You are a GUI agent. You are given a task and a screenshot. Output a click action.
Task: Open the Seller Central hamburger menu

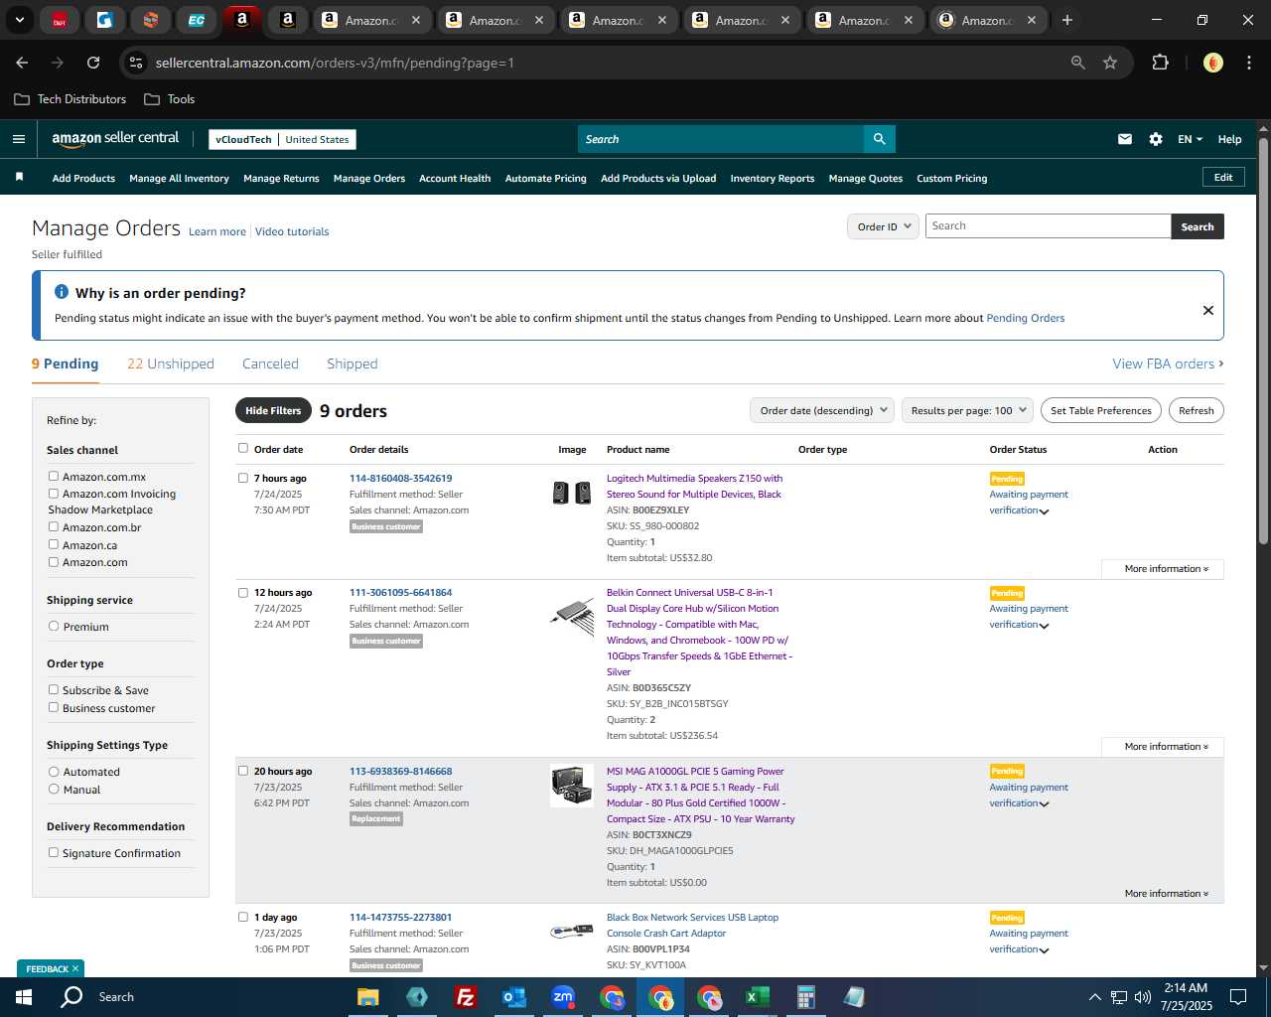point(19,139)
